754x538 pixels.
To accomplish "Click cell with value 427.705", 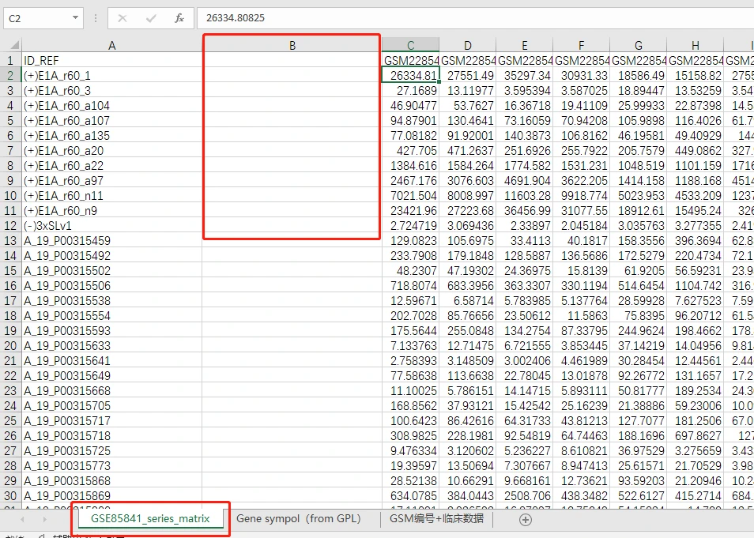I will tap(411, 150).
